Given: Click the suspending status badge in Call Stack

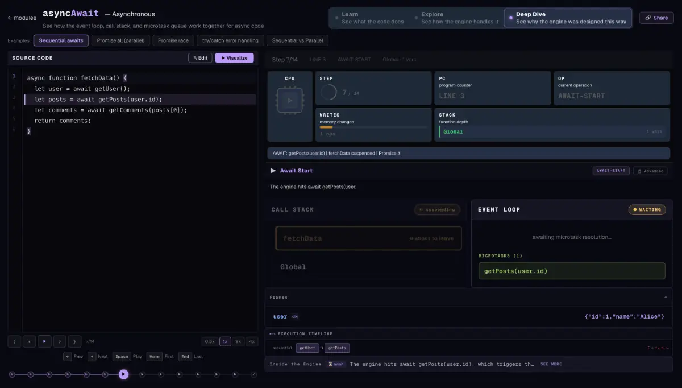Looking at the screenshot, I should [x=437, y=210].
